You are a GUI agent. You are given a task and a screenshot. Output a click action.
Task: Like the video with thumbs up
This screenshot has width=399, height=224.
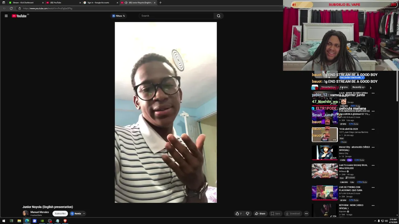[x=238, y=214]
